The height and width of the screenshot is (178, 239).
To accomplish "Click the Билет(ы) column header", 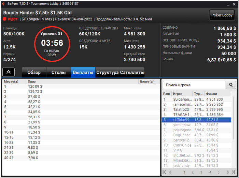I will click(149, 81).
